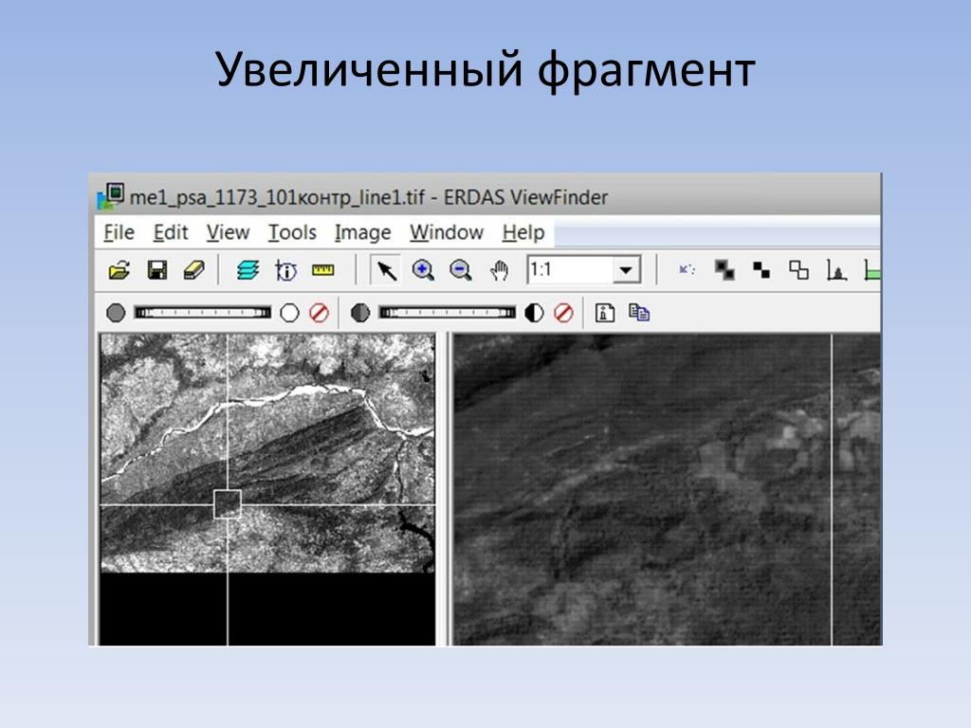Viewport: 971px width, 728px height.
Task: Open the histogram chart icon
Action: click(836, 270)
